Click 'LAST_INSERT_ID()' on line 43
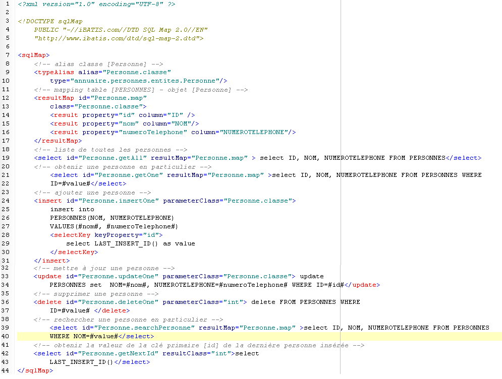 [x=81, y=362]
